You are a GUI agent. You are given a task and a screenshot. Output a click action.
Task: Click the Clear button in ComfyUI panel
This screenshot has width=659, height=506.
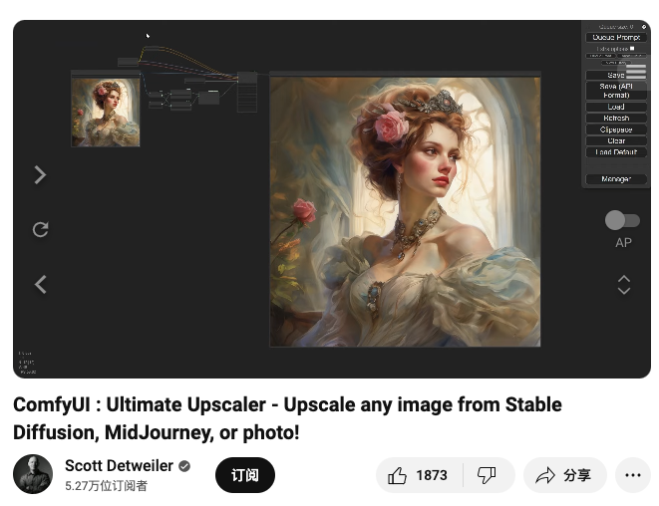click(x=616, y=140)
